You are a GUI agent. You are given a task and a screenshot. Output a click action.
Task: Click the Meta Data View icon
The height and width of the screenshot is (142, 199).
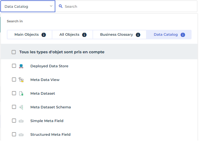pos(21,80)
